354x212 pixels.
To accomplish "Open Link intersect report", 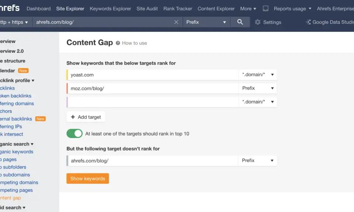I will [11, 134].
